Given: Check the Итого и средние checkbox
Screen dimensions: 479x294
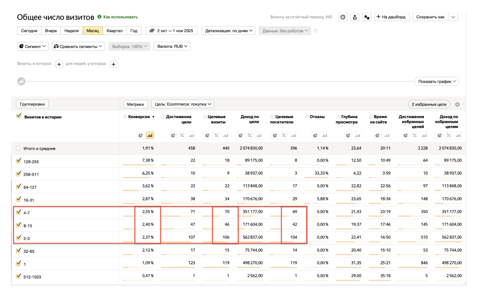Looking at the screenshot, I should (18, 148).
